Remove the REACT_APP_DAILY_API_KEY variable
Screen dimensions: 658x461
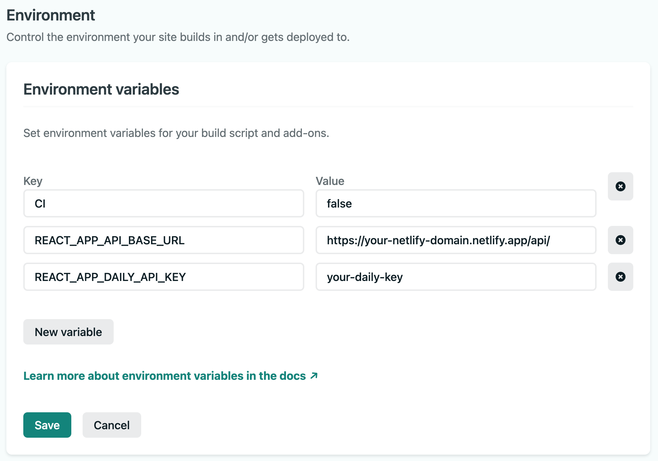click(x=620, y=277)
